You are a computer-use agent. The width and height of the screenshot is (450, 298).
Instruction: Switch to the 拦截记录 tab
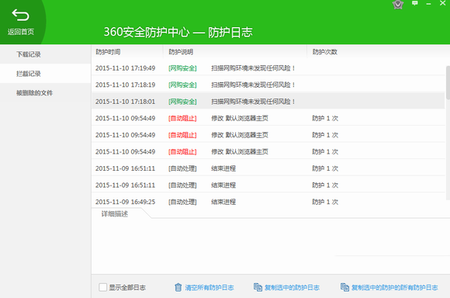point(45,74)
